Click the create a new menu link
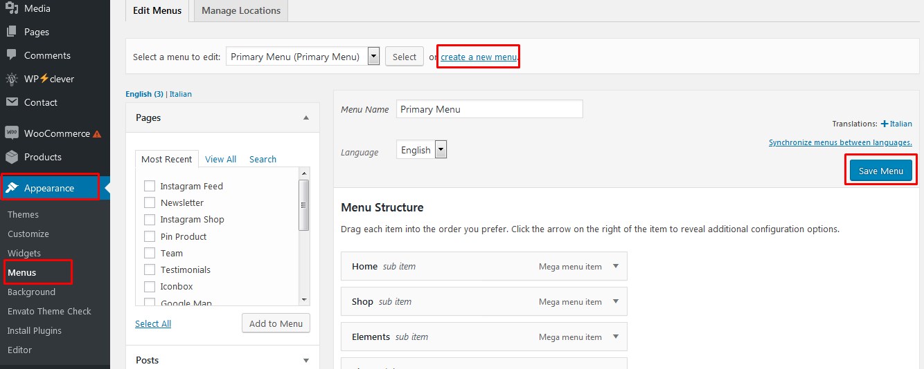This screenshot has height=369, width=924. (479, 57)
